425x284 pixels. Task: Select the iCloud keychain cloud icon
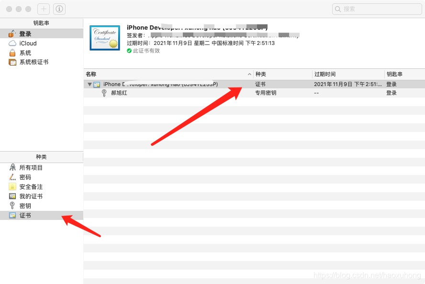[12, 44]
